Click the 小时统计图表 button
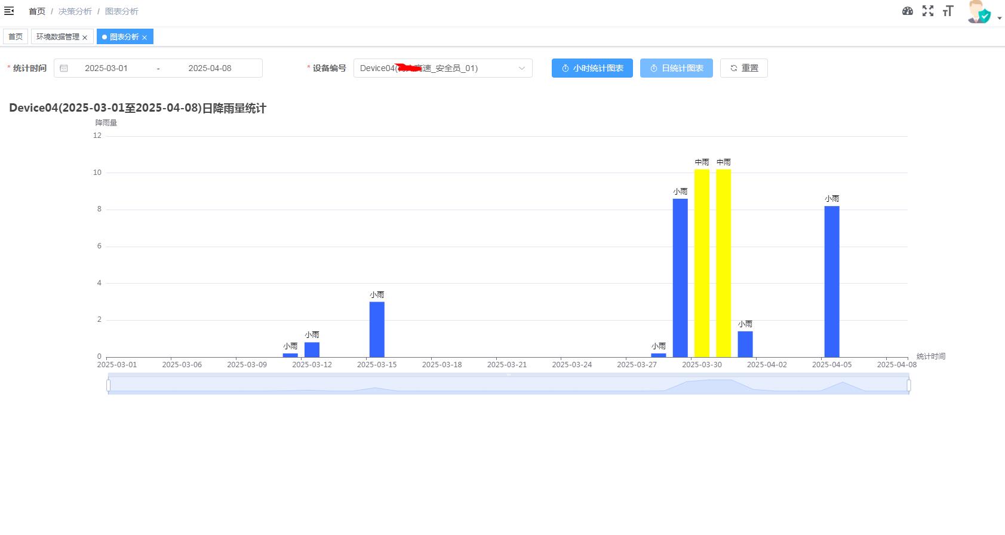 point(592,68)
